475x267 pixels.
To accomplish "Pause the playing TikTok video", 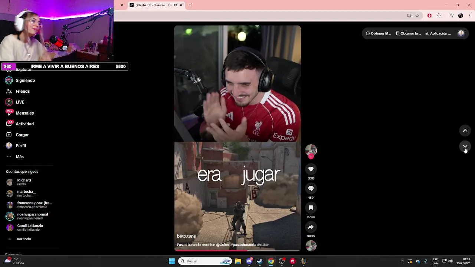I will pyautogui.click(x=237, y=138).
